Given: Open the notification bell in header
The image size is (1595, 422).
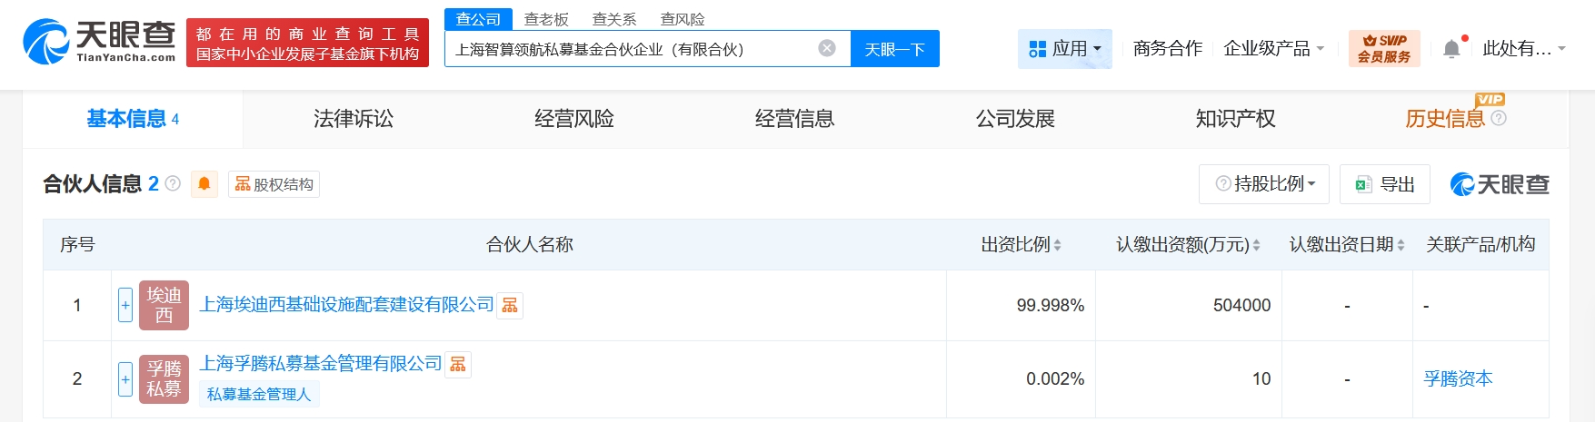Looking at the screenshot, I should [1451, 49].
